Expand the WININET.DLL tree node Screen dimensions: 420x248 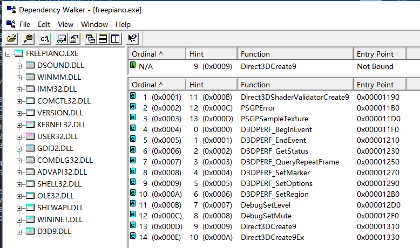click(x=19, y=220)
